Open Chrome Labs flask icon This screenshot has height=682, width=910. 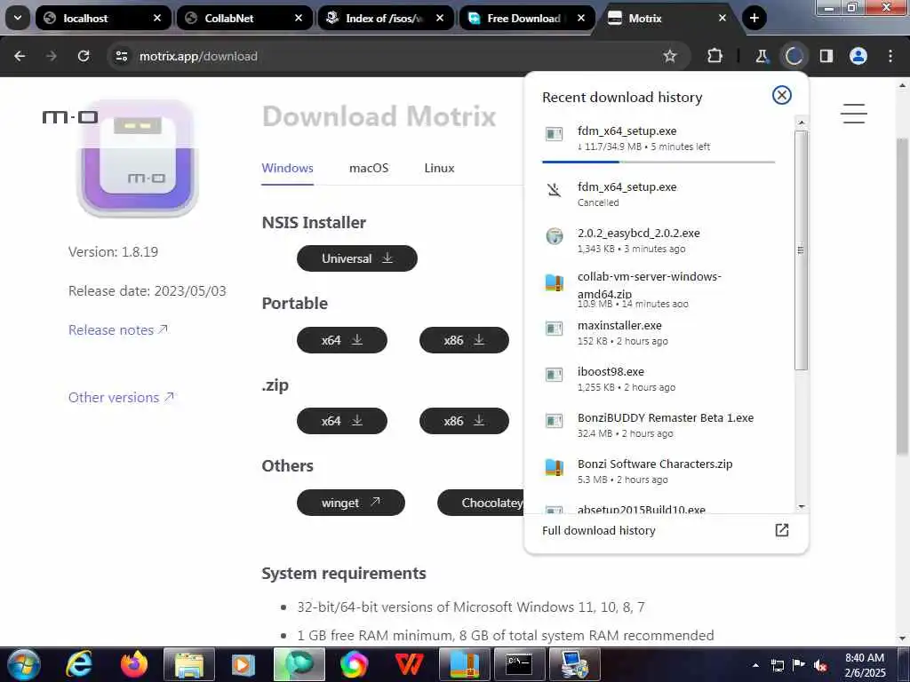[x=762, y=56]
